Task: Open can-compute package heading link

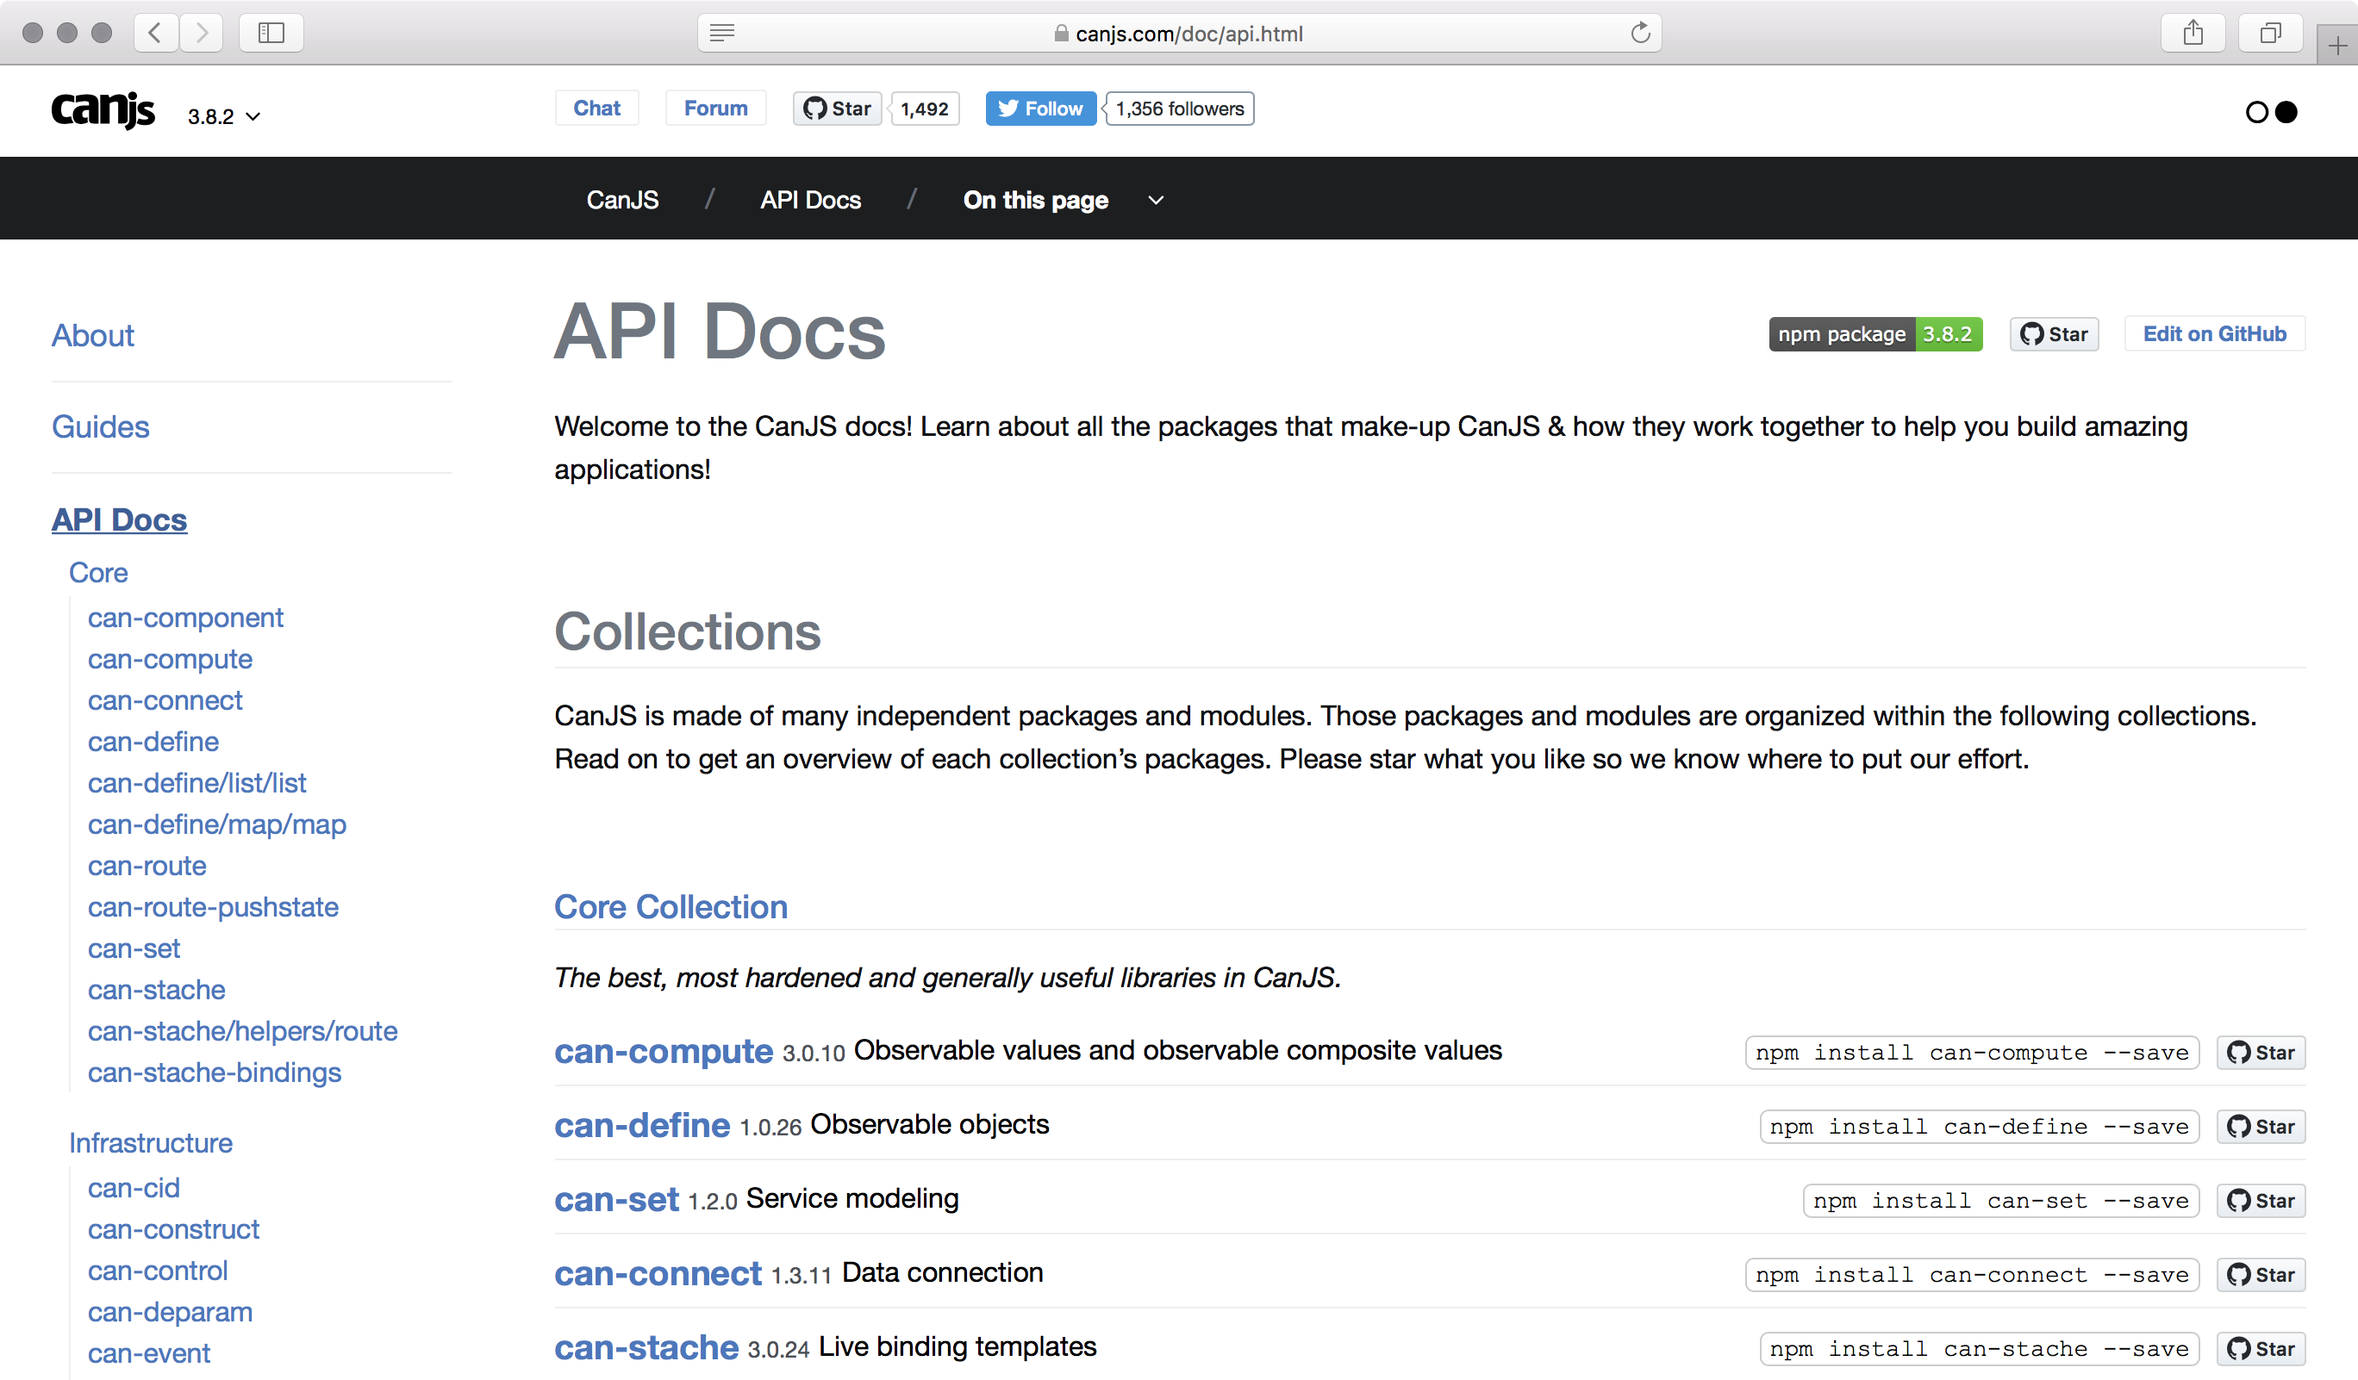Action: 664,1052
